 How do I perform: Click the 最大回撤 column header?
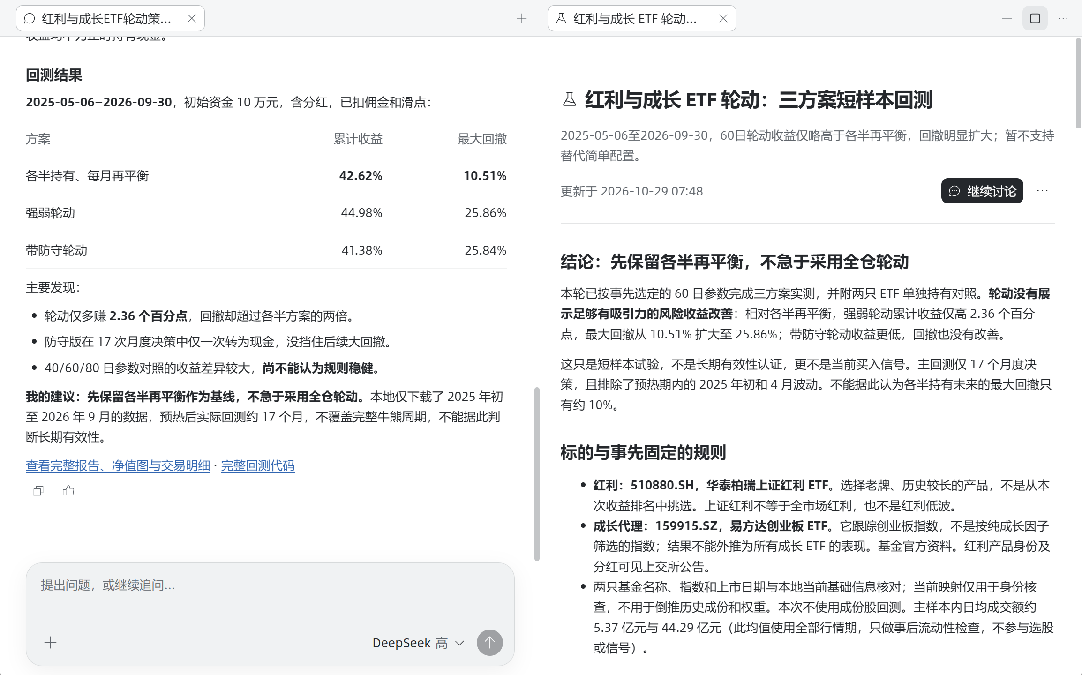[482, 139]
